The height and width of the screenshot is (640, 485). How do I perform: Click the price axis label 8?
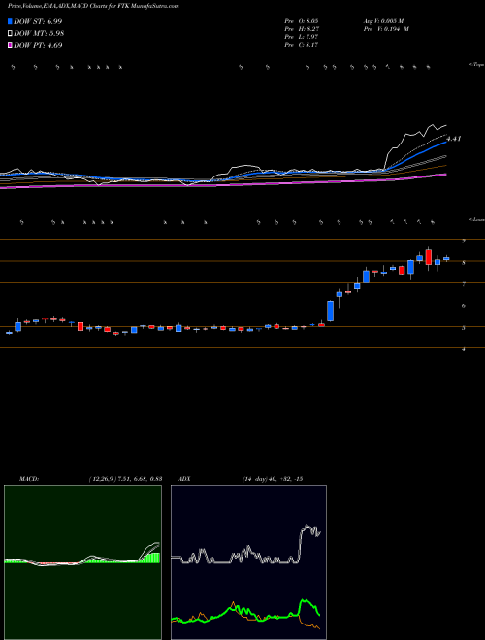(x=464, y=263)
